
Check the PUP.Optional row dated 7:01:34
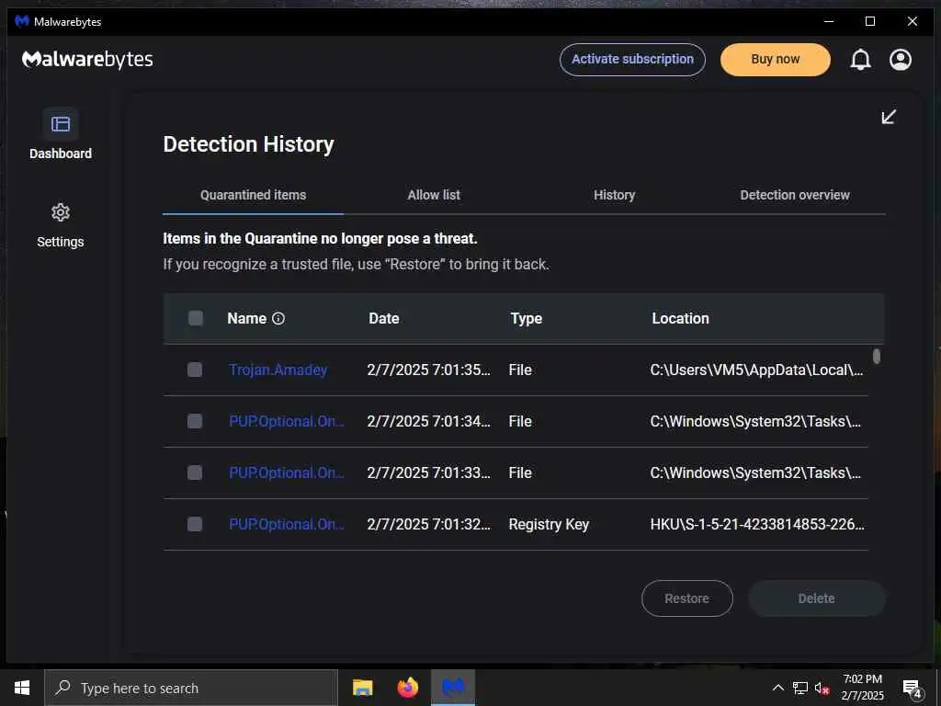[195, 421]
